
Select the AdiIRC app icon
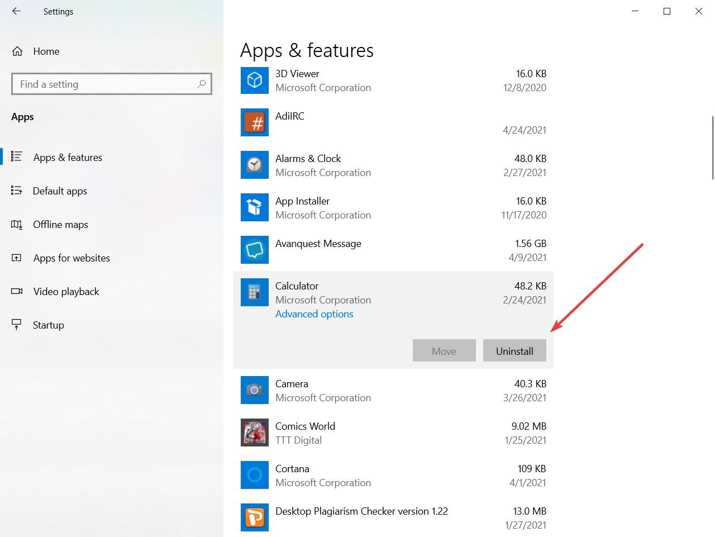point(255,123)
